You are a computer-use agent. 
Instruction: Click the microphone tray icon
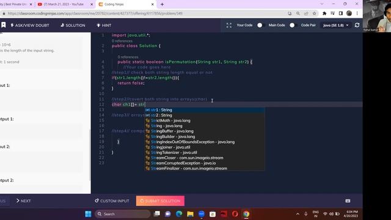pyautogui.click(x=305, y=214)
